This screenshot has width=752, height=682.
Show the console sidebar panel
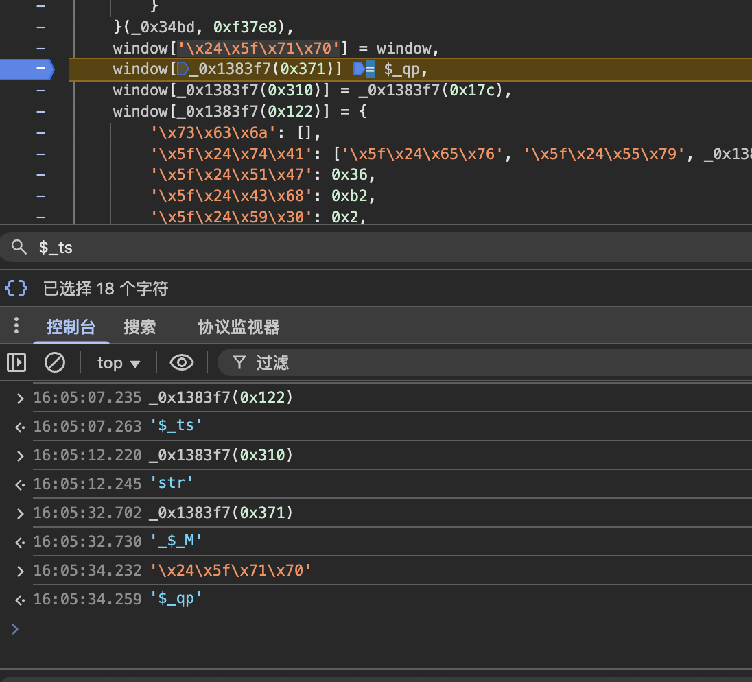point(16,362)
